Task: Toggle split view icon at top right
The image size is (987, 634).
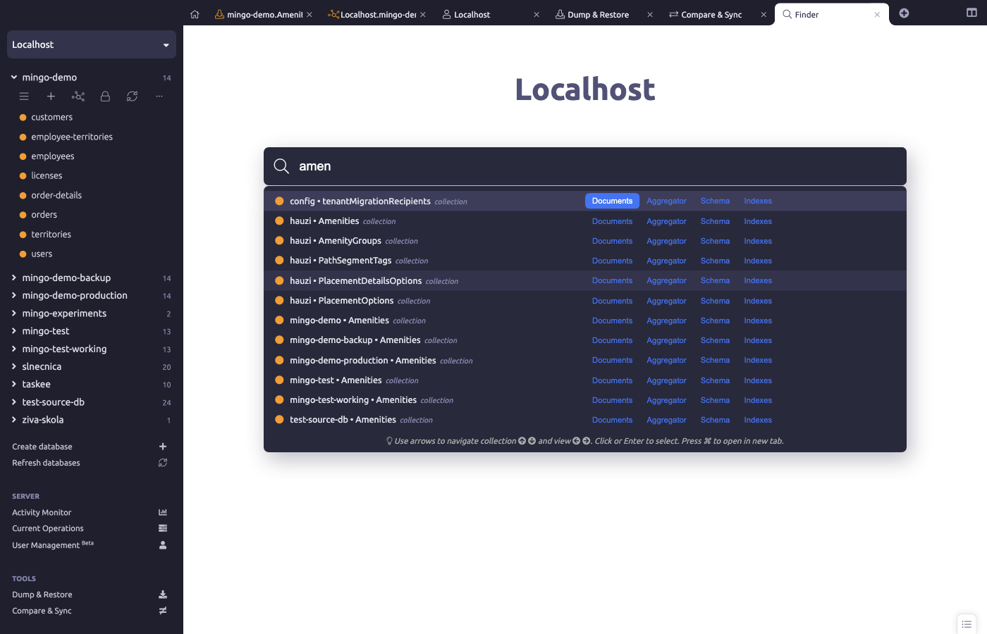Action: click(971, 13)
